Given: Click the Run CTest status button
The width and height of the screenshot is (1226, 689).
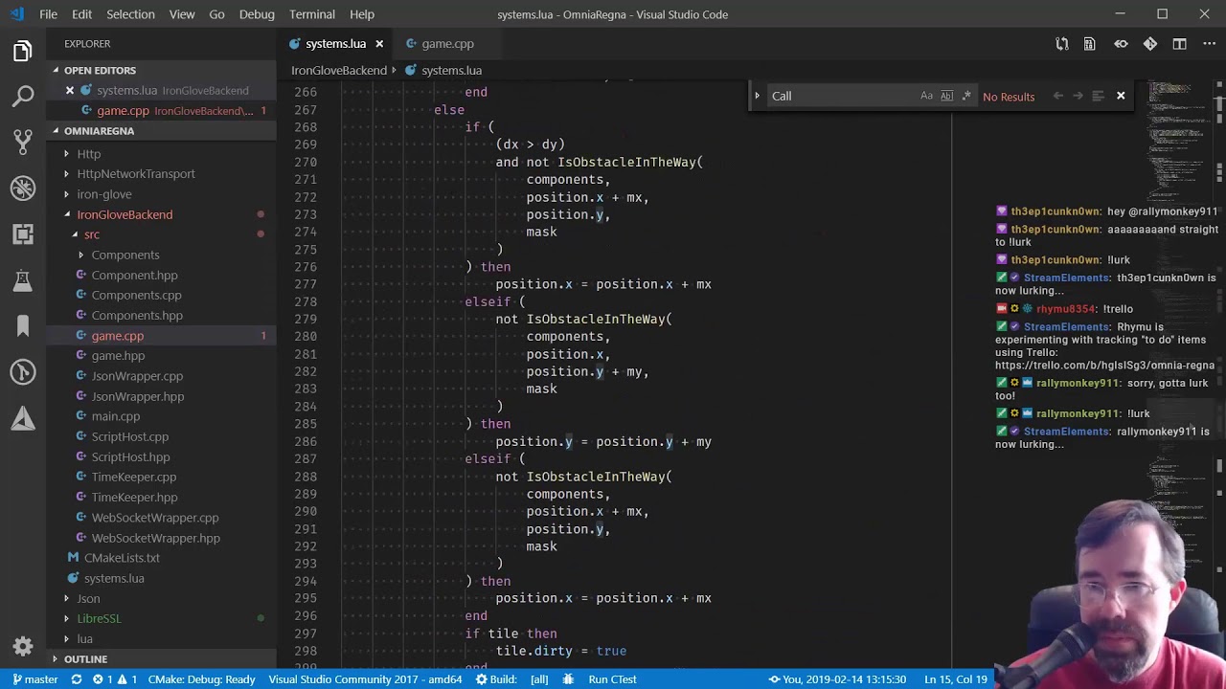Looking at the screenshot, I should (612, 679).
